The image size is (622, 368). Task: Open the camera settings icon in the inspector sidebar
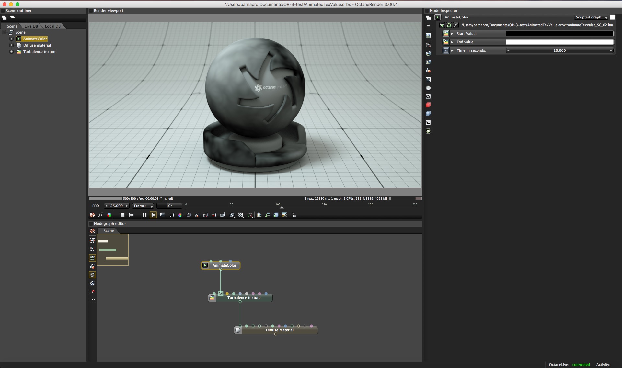pos(428,45)
